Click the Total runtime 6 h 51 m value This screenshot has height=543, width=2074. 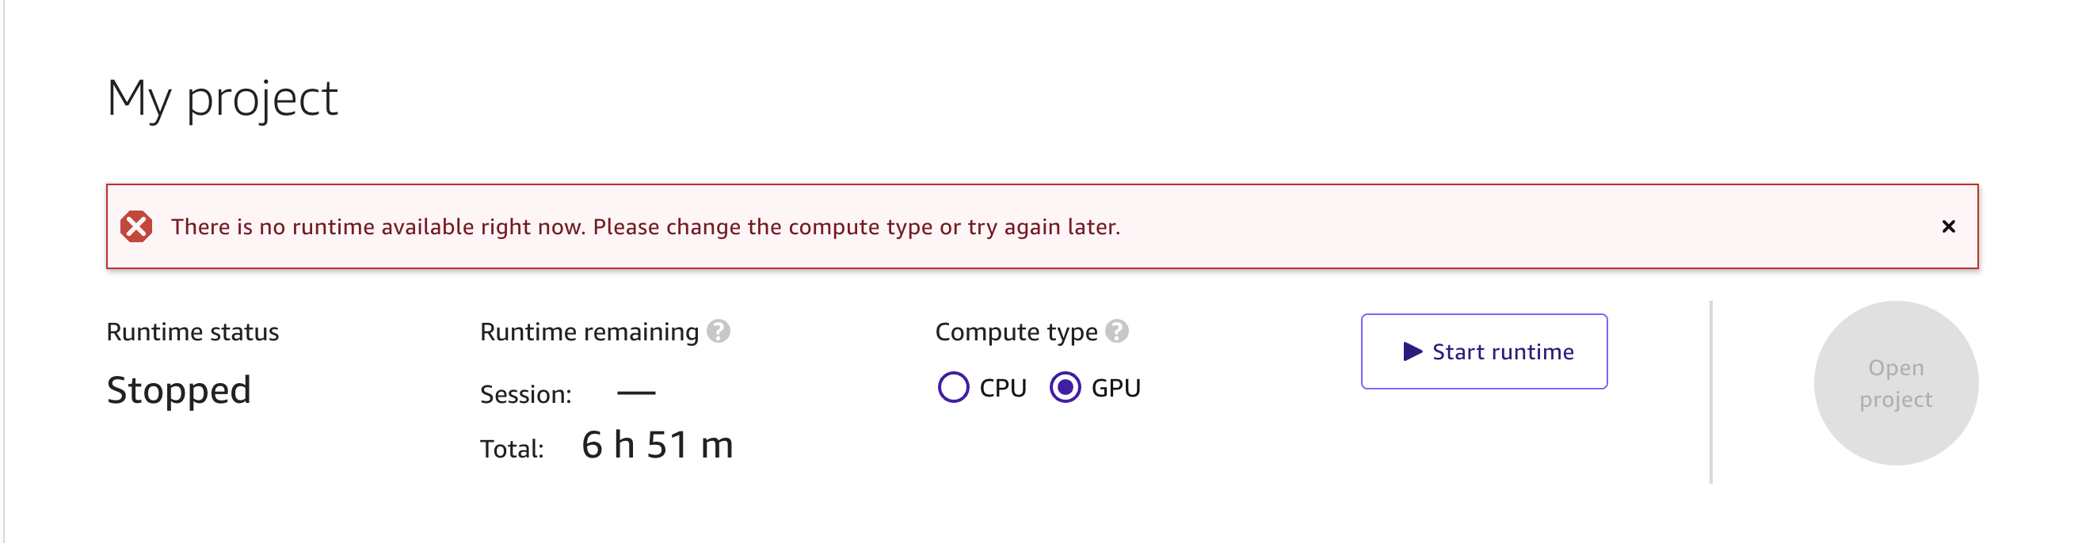click(657, 446)
